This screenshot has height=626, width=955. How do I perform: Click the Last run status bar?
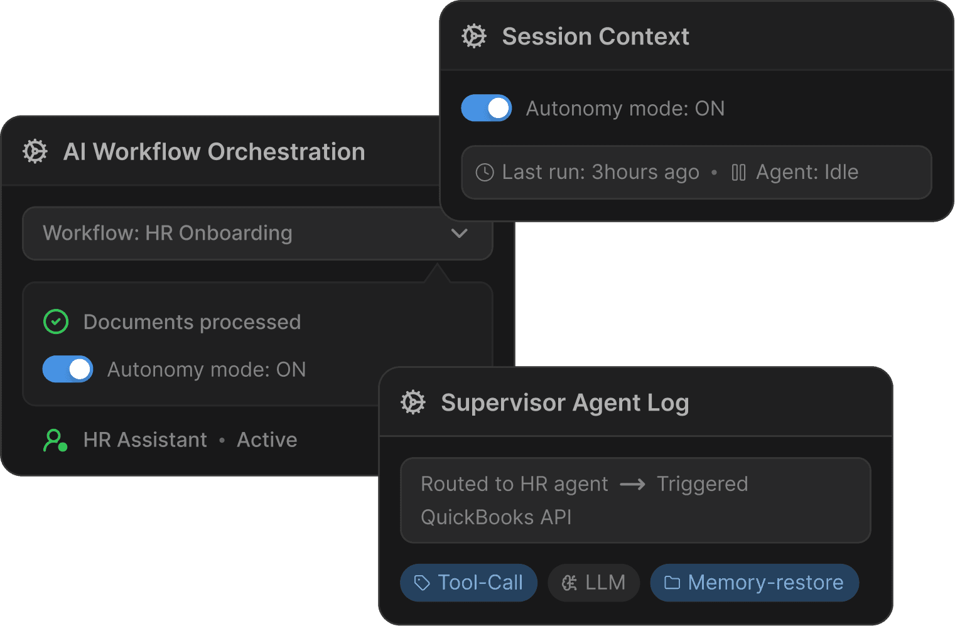[x=696, y=172]
